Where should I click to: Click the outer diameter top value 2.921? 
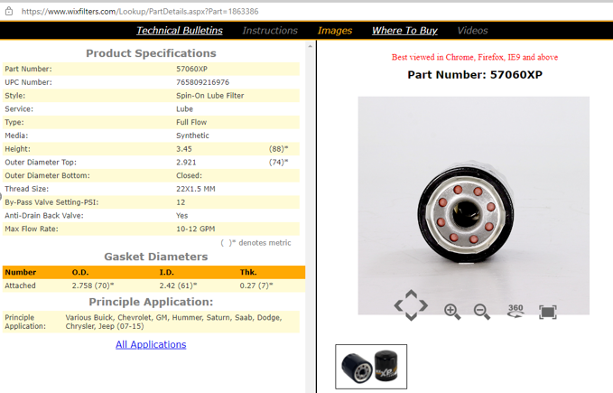[186, 163]
